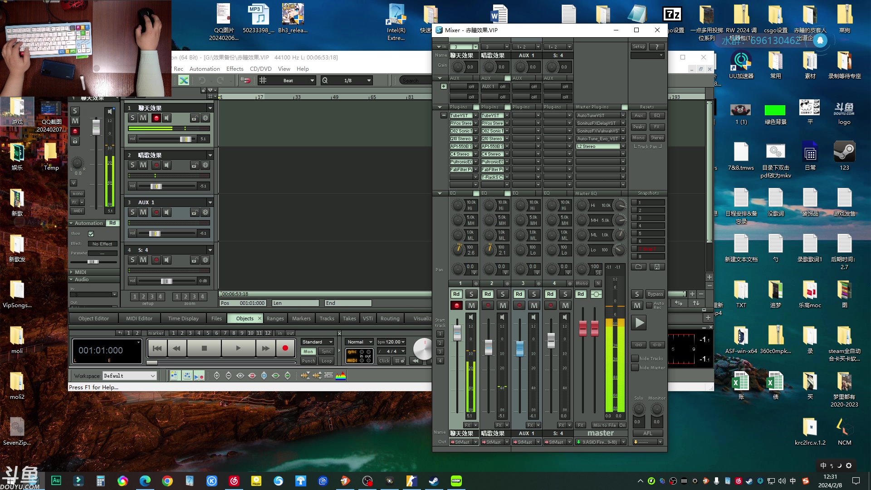This screenshot has height=490, width=871.
Task: Click the Click metronome button
Action: click(x=384, y=361)
